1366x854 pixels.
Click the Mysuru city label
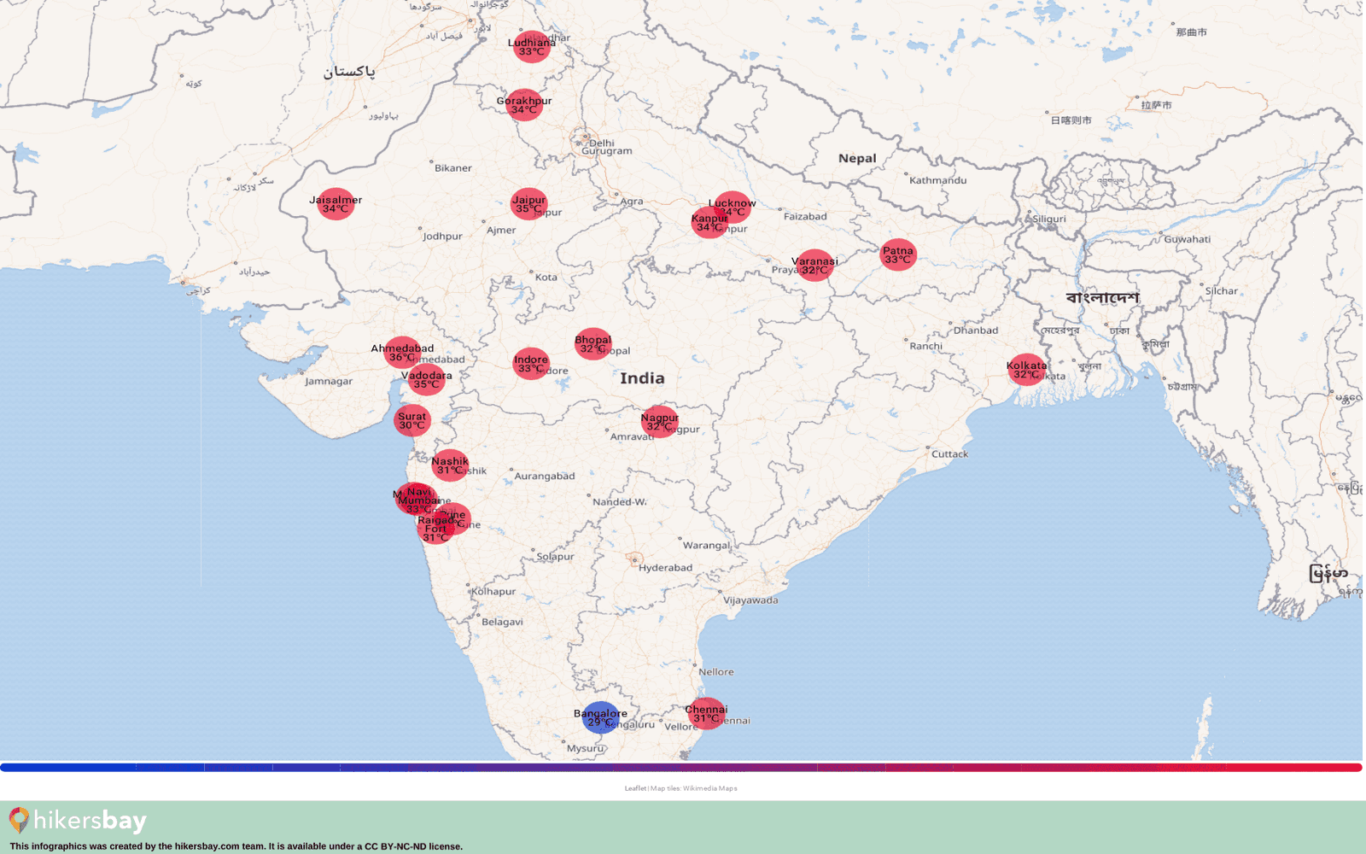point(585,749)
